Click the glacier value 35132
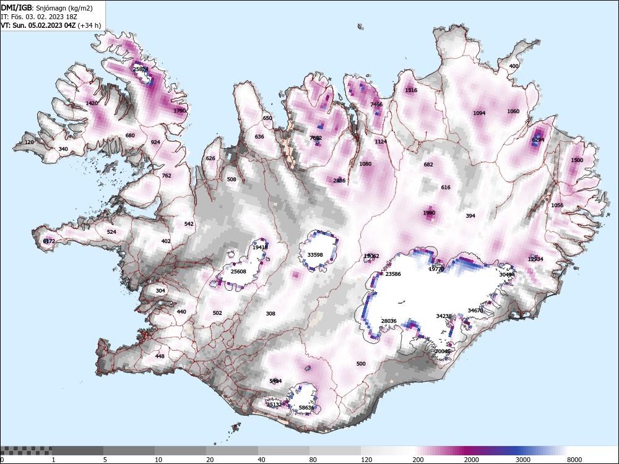619x464 pixels. click(274, 405)
